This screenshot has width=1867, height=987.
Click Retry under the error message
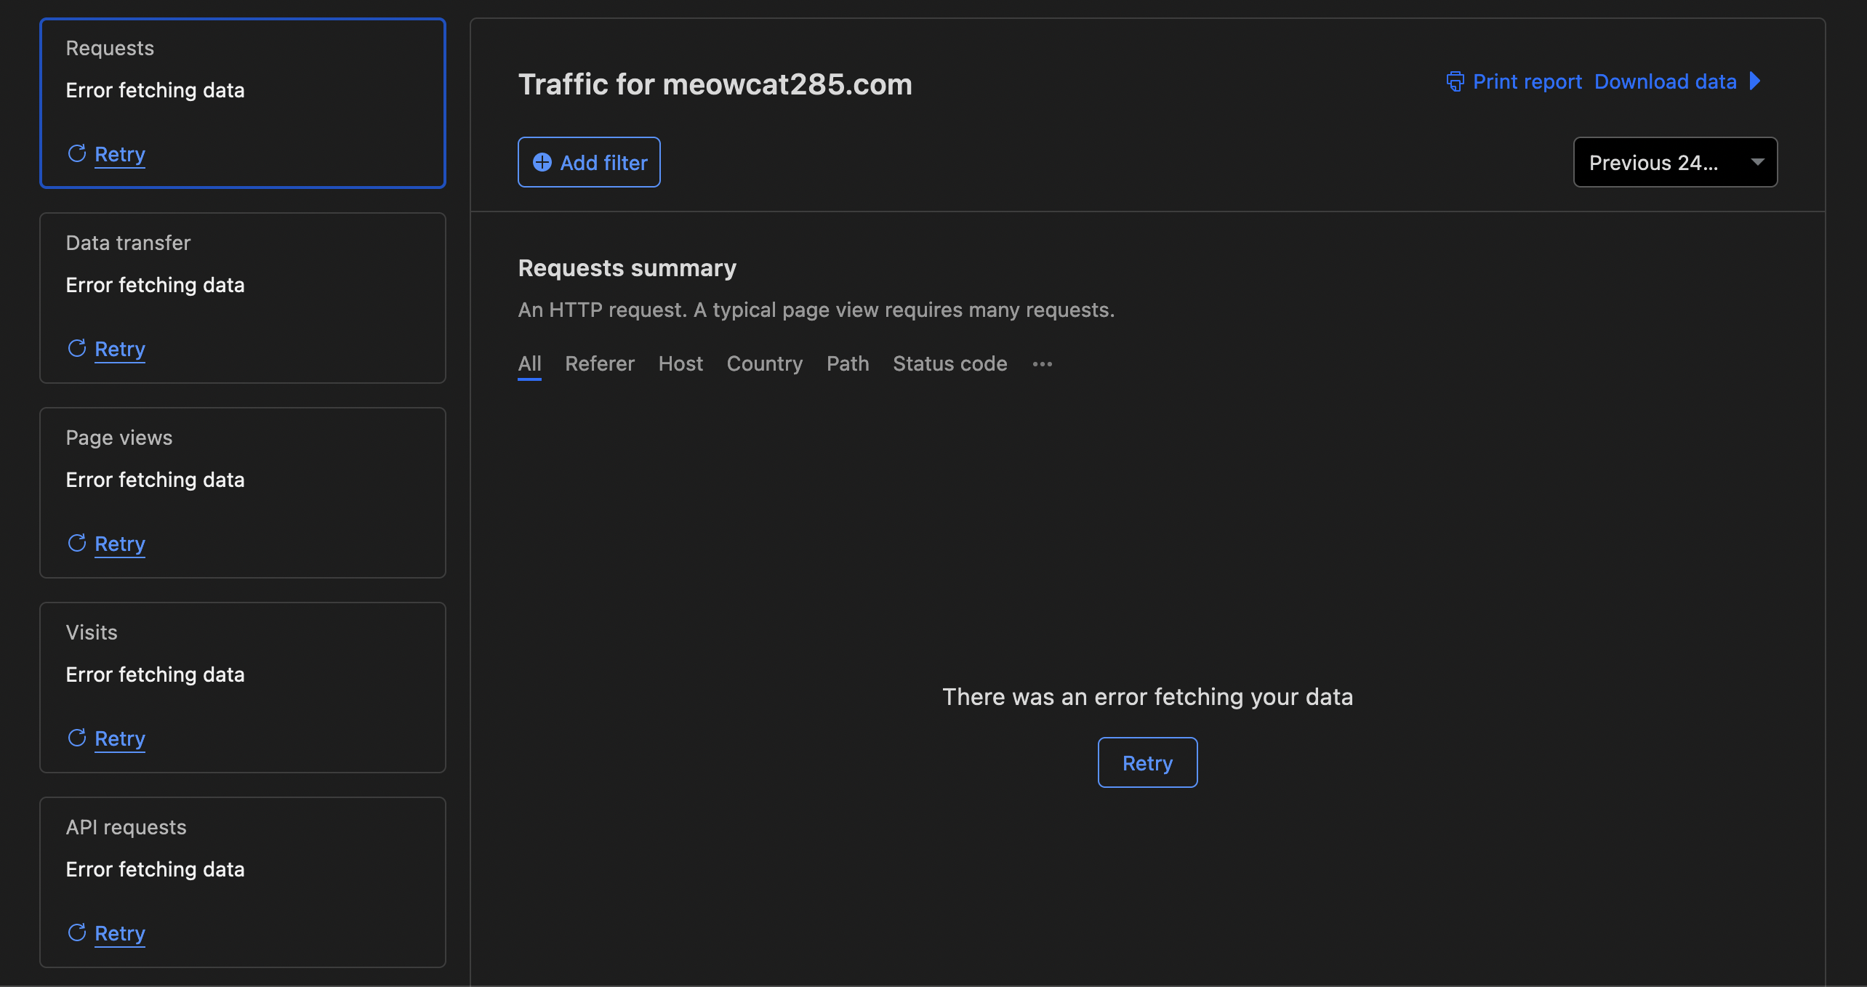pyautogui.click(x=1147, y=762)
